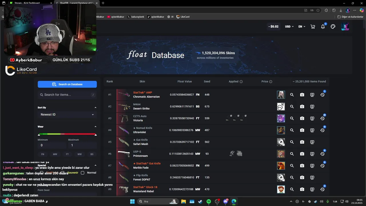Collapse the Special section
Viewport: 366px width, 206px height.
(96, 165)
